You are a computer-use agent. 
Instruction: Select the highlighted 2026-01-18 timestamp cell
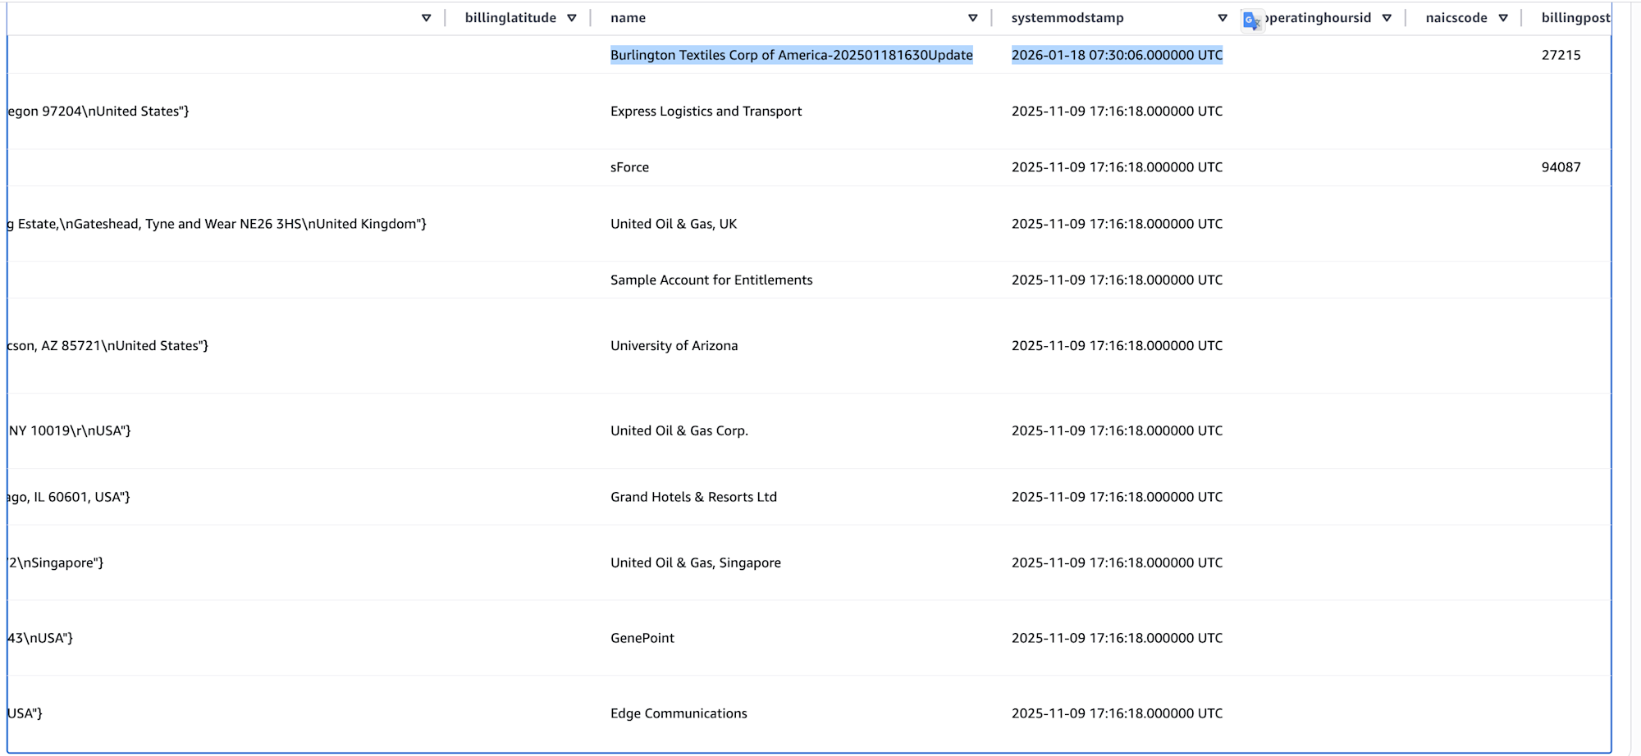pos(1118,55)
